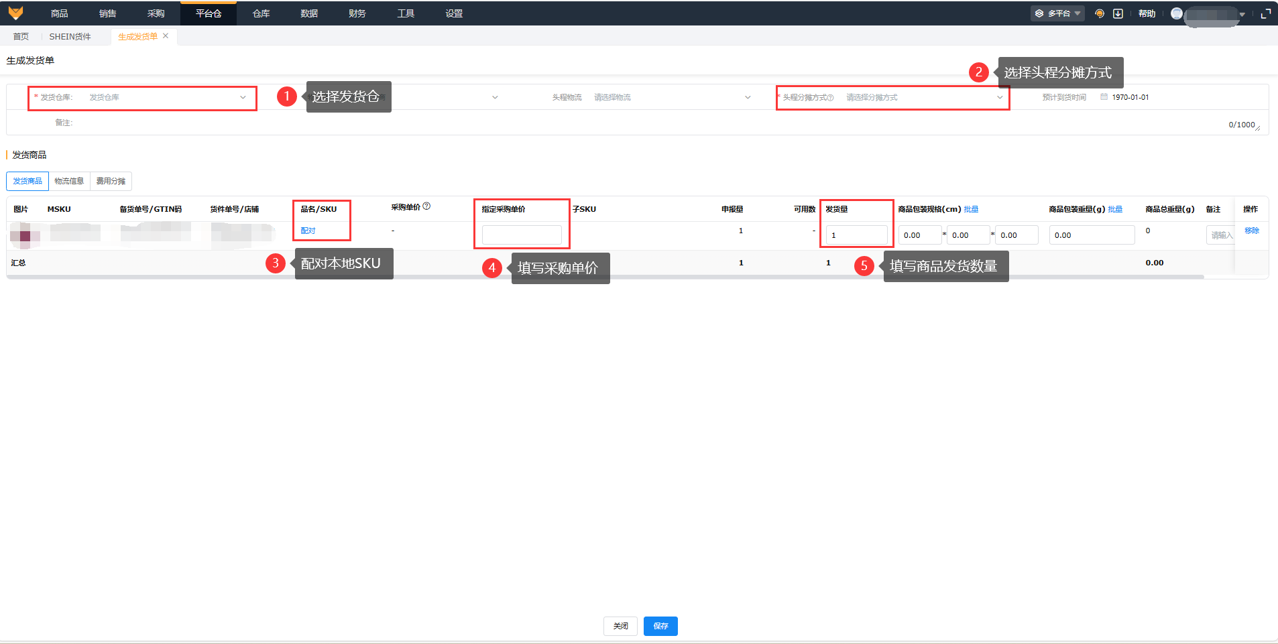Open the 仓库 menu
The width and height of the screenshot is (1278, 644).
pyautogui.click(x=261, y=13)
